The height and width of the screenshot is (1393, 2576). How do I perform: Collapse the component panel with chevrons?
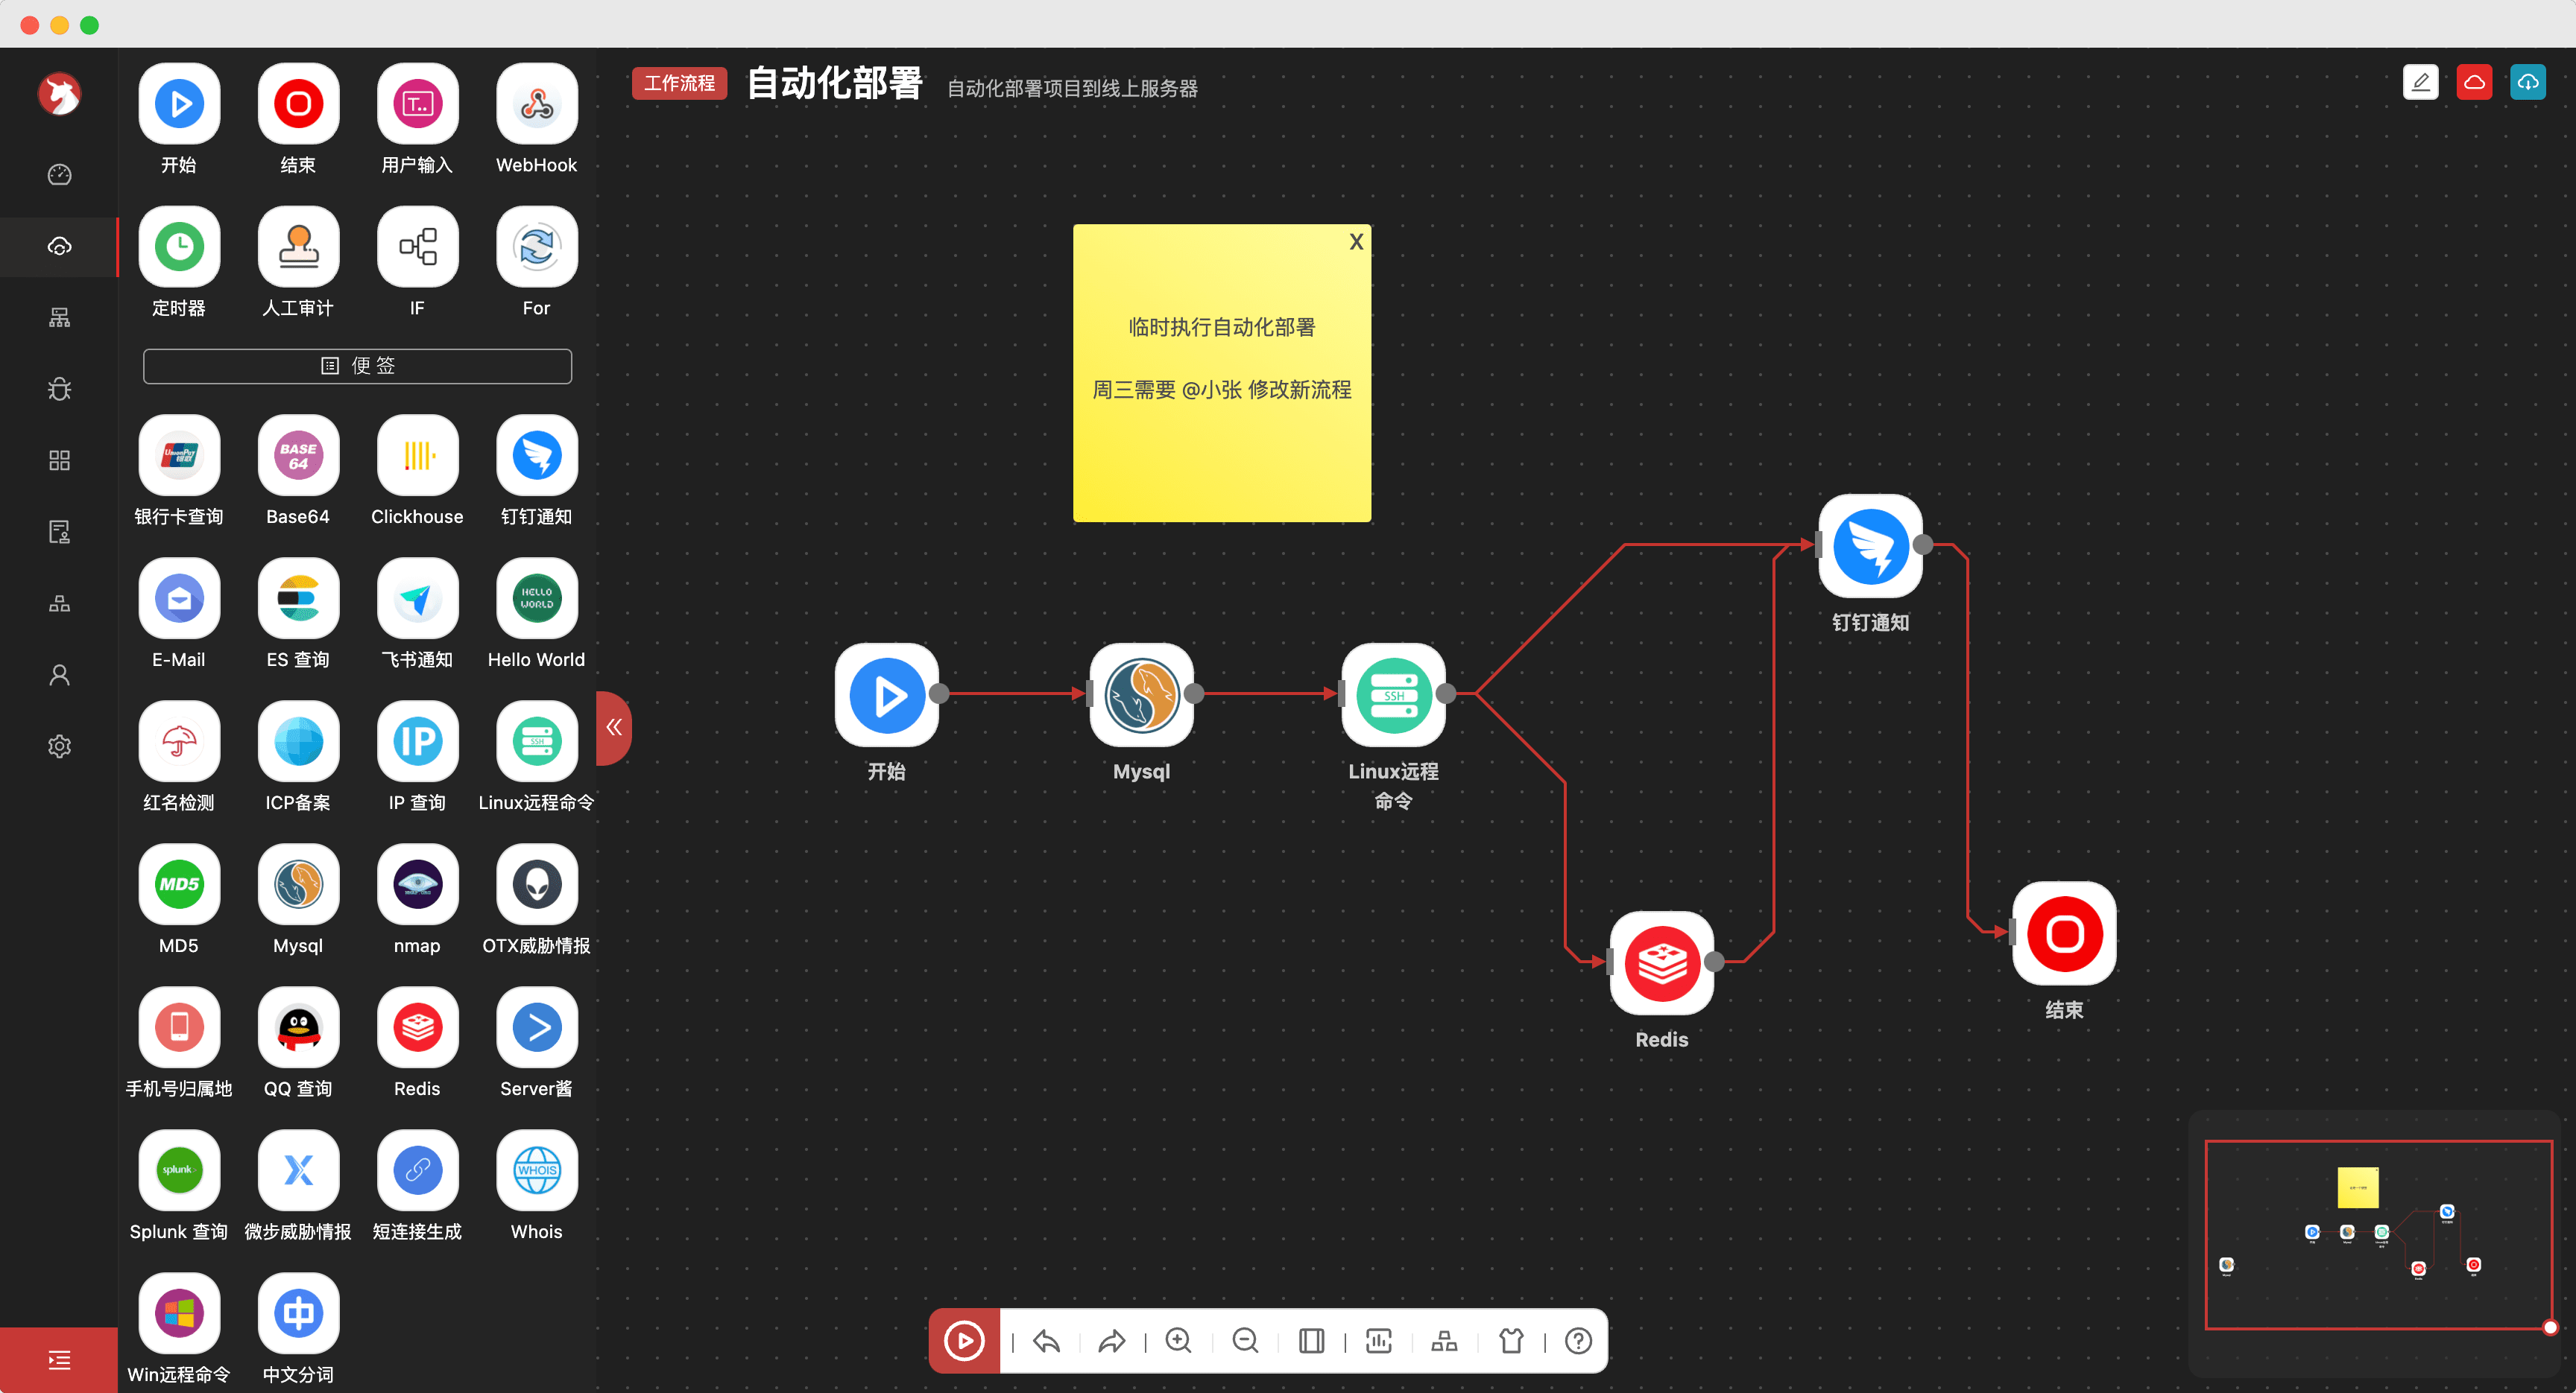(x=614, y=728)
